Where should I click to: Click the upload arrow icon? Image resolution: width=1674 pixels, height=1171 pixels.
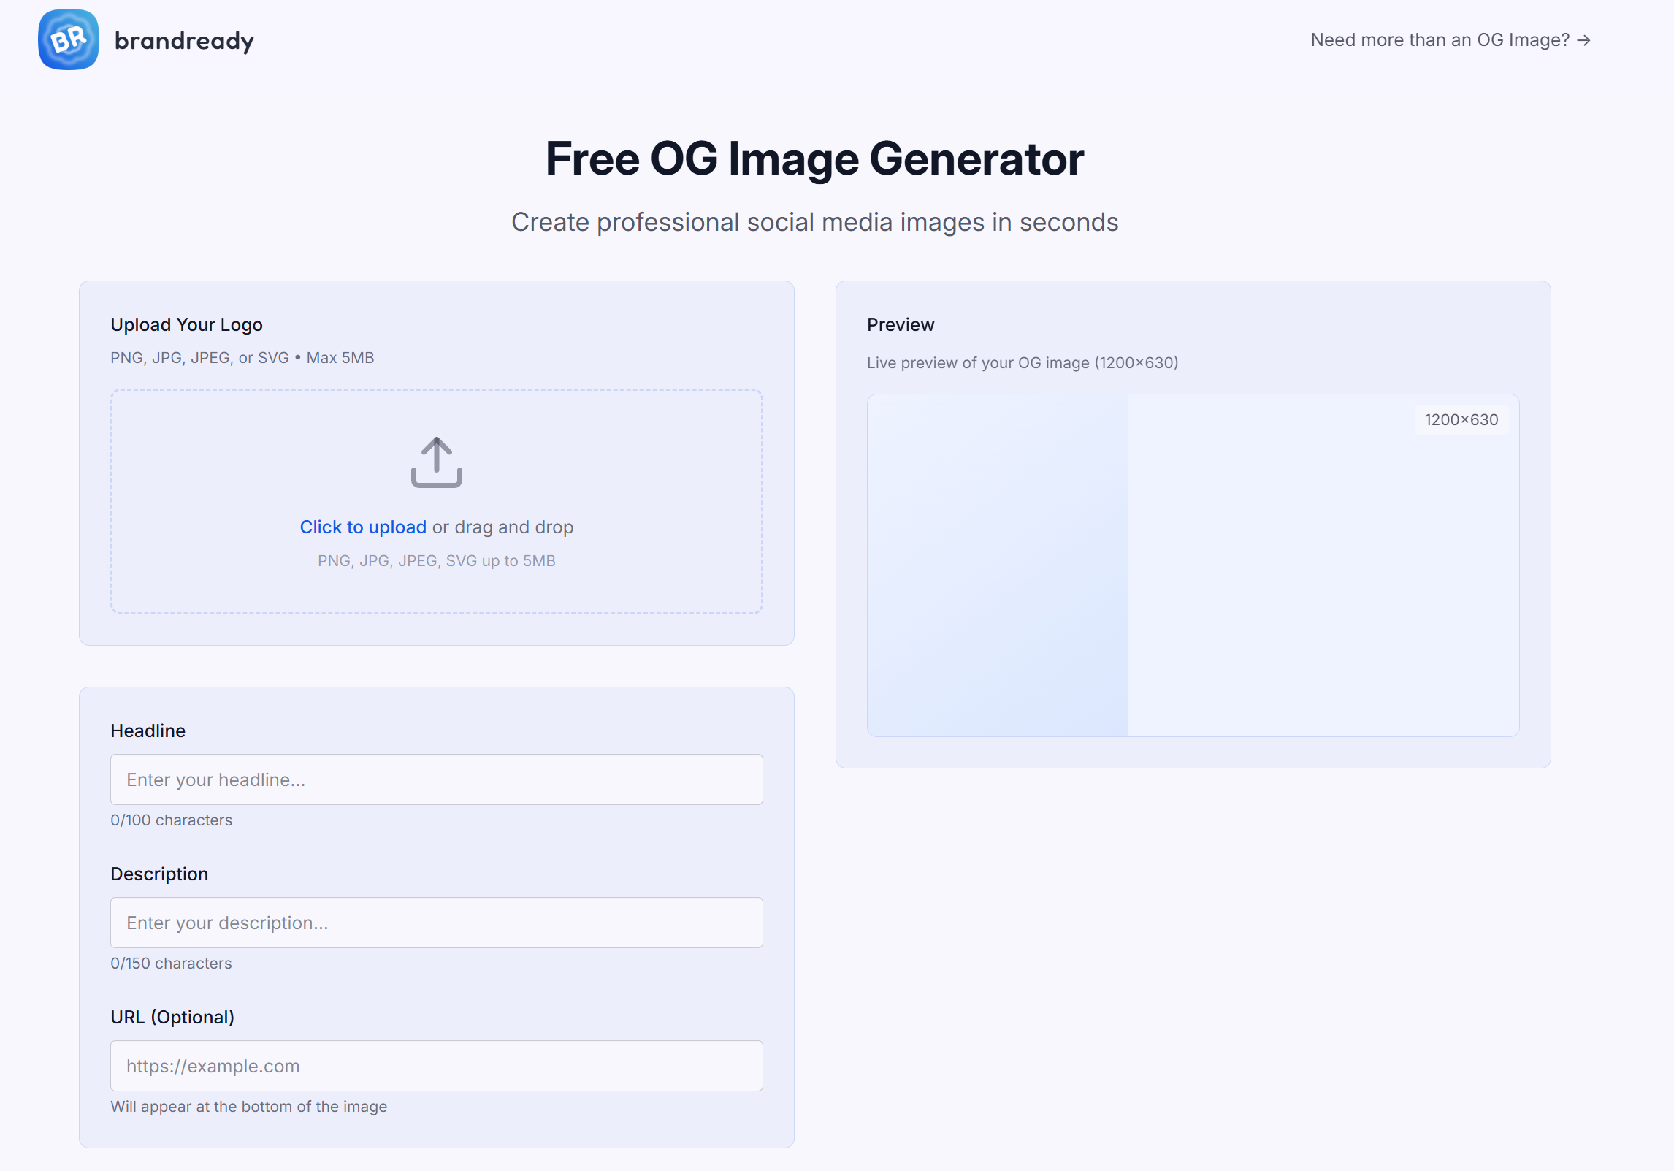pos(436,462)
